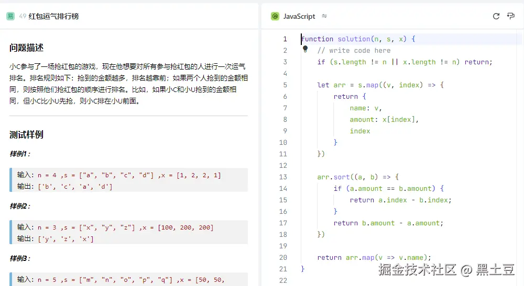Click the feedback comment icon
Image resolution: width=524 pixels, height=286 pixels.
point(510,16)
